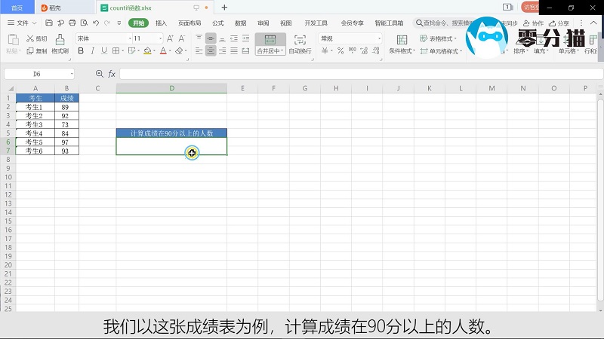The width and height of the screenshot is (604, 339).
Task: Open the font name dropdown (宋体)
Action: click(x=102, y=38)
